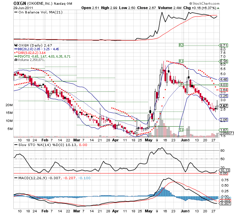Click the (OXiGENE, Inc.) company name
This screenshot has width=234, height=214.
pyautogui.click(x=40, y=3)
